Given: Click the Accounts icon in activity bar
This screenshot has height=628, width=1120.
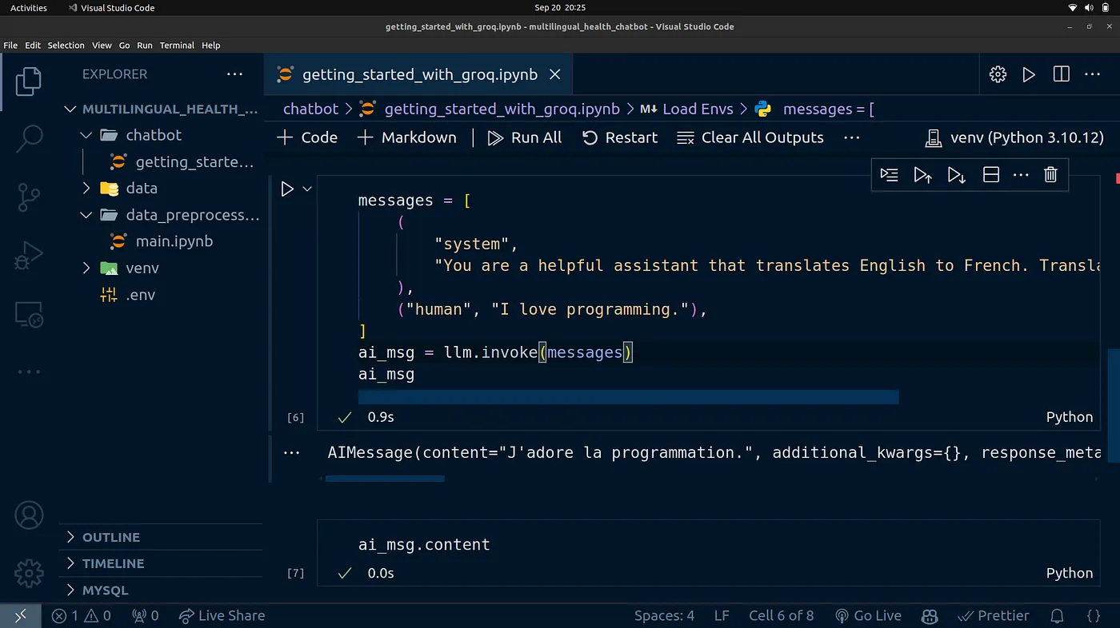Looking at the screenshot, I should coord(30,515).
